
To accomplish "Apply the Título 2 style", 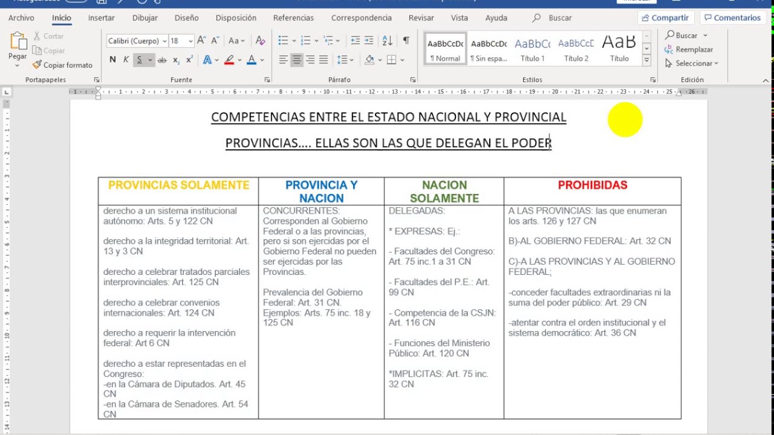I will pos(576,49).
